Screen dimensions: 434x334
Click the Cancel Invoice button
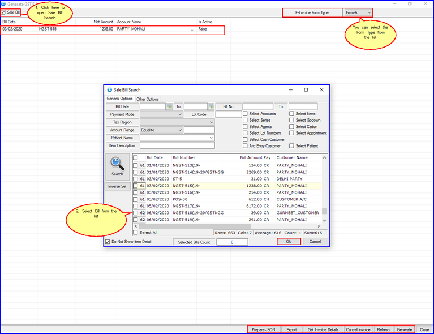pos(358,329)
